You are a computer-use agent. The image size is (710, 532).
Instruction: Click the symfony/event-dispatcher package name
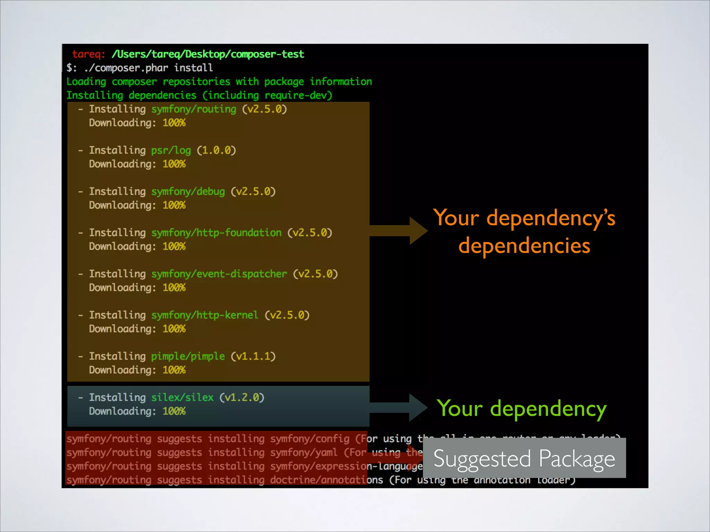[219, 274]
